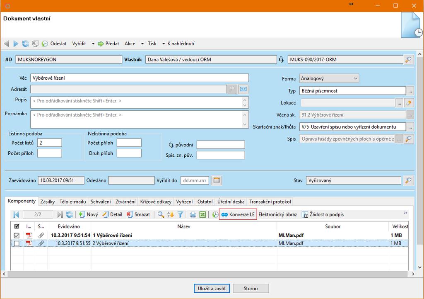Refresh the components list
This screenshot has height=299, width=424.
(x=70, y=214)
